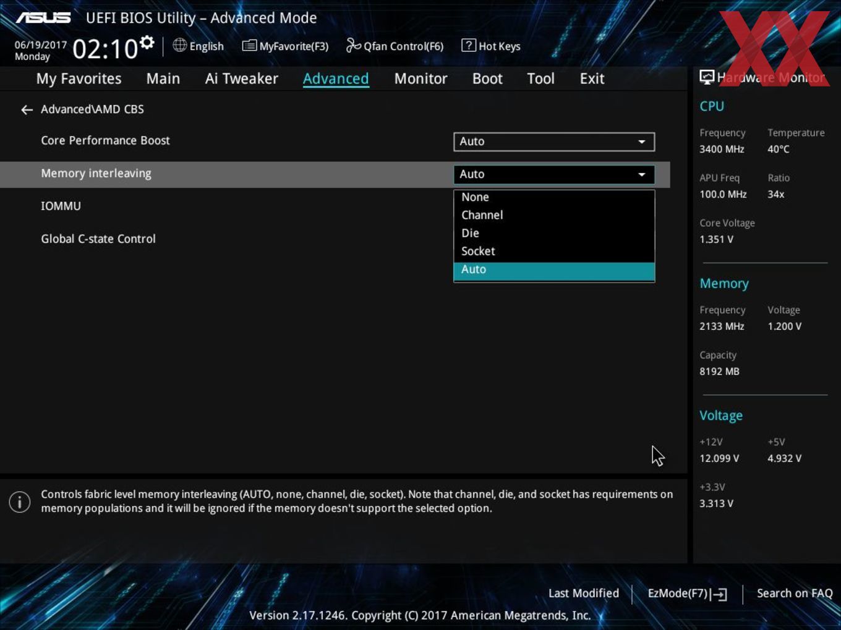Click the back arrow beside Advanced\AMD CBS

click(x=27, y=110)
